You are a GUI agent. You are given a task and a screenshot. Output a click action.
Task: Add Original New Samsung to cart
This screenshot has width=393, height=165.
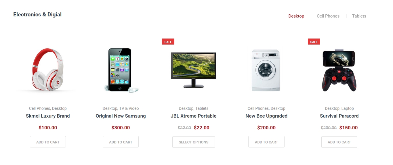tap(121, 142)
